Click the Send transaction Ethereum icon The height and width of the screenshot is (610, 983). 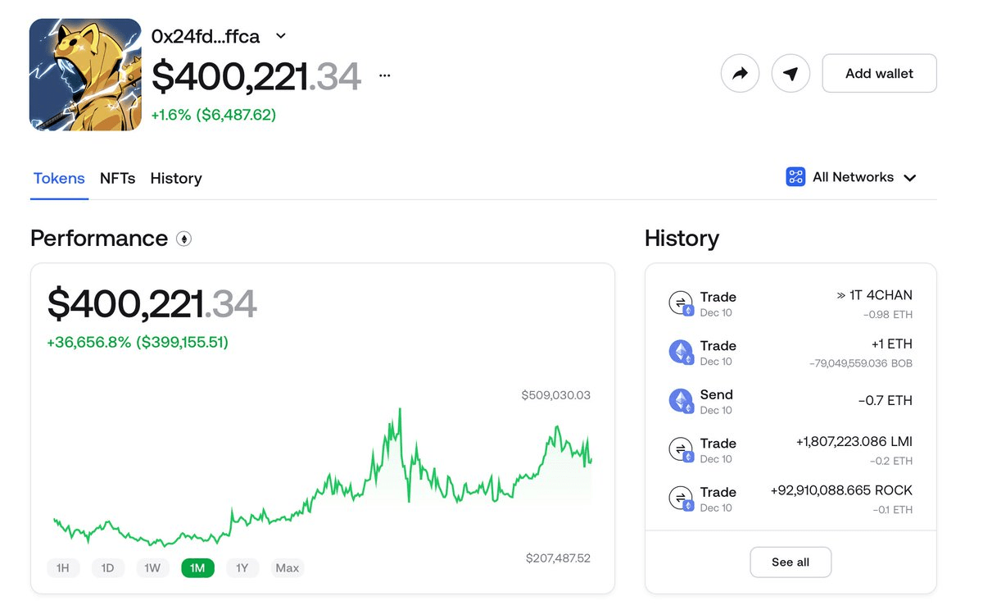680,401
